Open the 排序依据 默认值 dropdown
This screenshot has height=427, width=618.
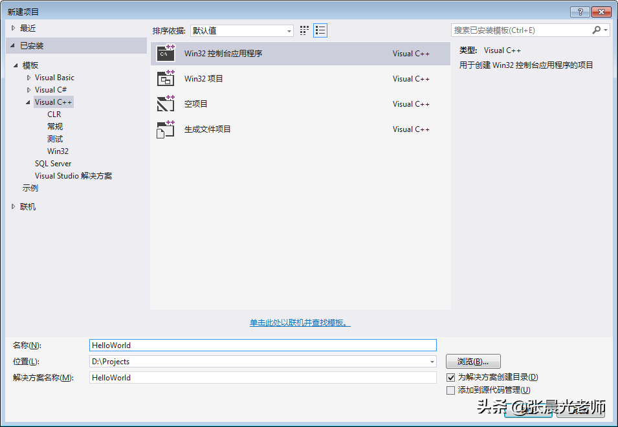click(x=241, y=30)
